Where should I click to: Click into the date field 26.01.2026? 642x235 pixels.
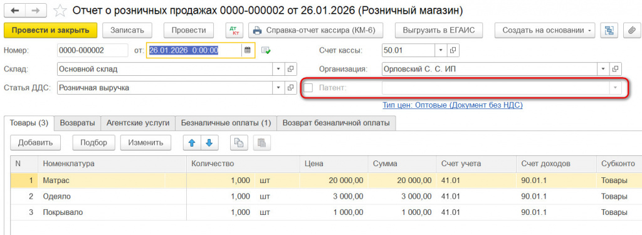194,50
